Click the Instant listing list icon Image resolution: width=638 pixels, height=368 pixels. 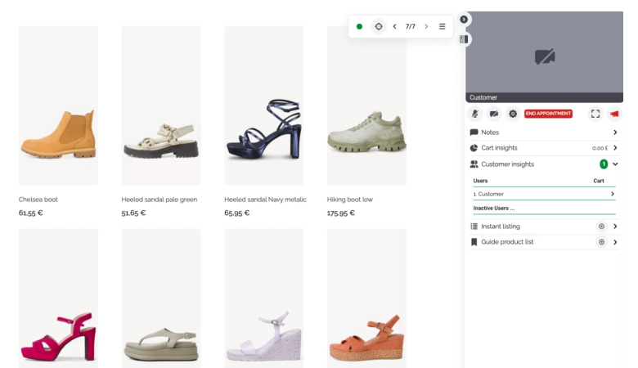pos(474,227)
